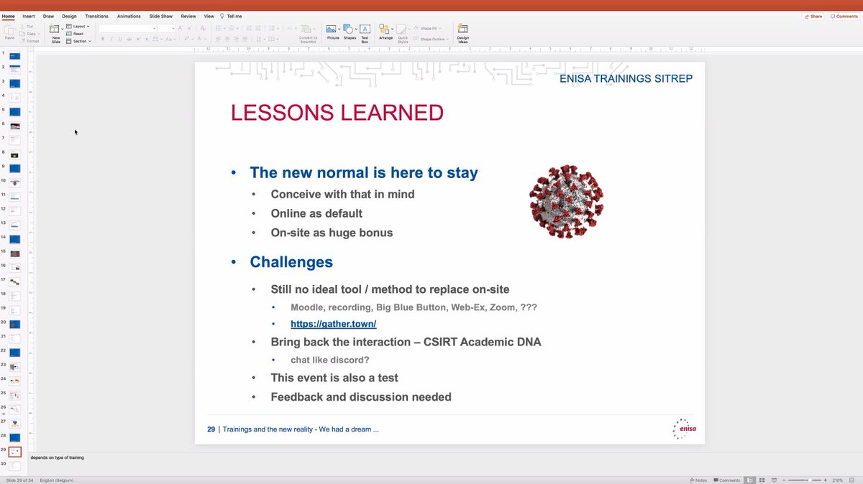This screenshot has height=484, width=863.
Task: Click the Reset slide button
Action: pos(76,34)
